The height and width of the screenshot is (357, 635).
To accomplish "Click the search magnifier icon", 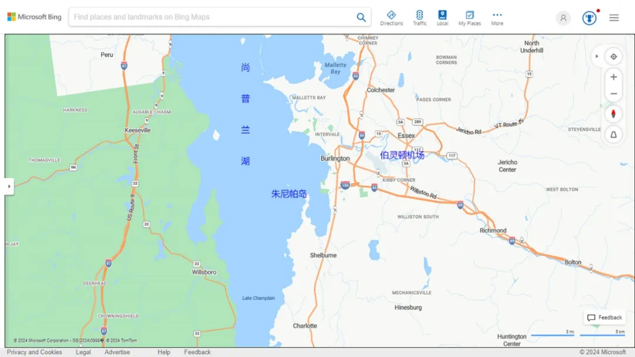I will pyautogui.click(x=361, y=18).
